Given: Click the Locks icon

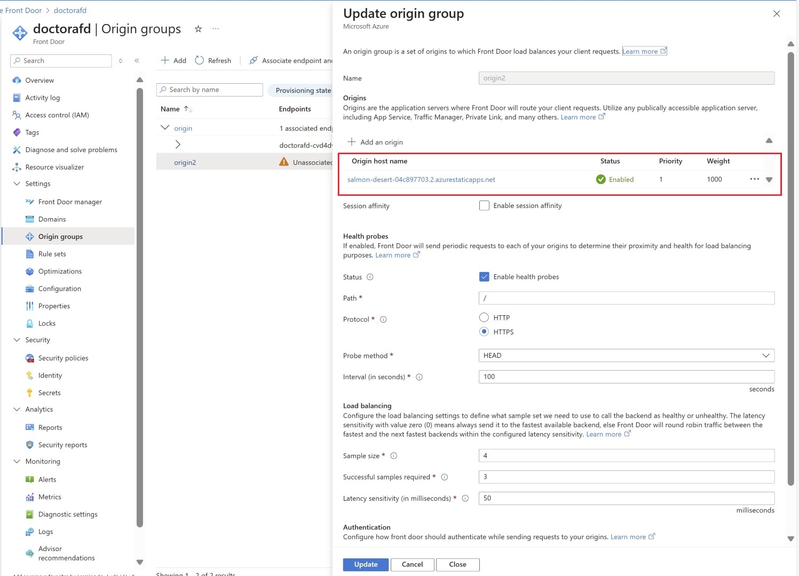Looking at the screenshot, I should tap(30, 323).
